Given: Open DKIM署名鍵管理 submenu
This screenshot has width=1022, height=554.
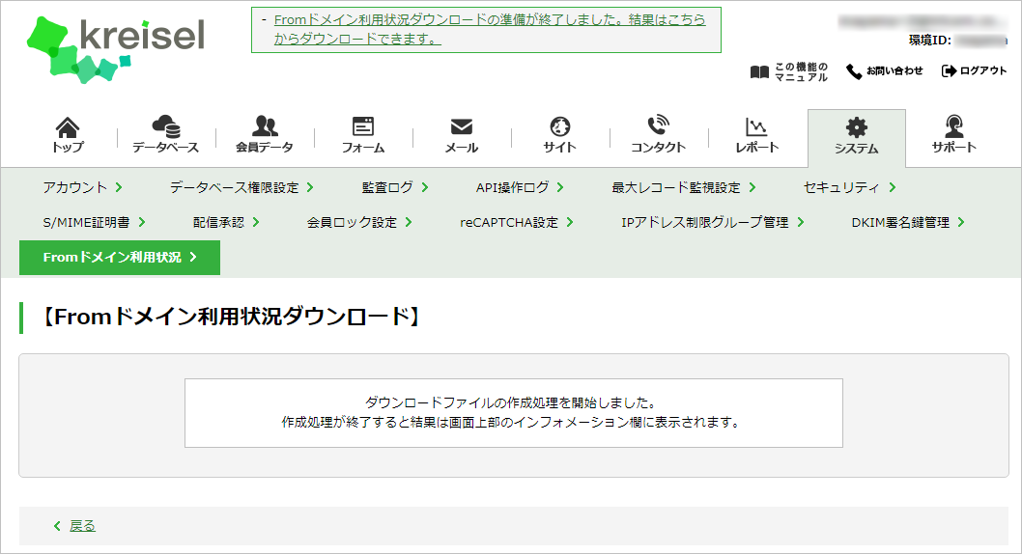Looking at the screenshot, I should 908,223.
